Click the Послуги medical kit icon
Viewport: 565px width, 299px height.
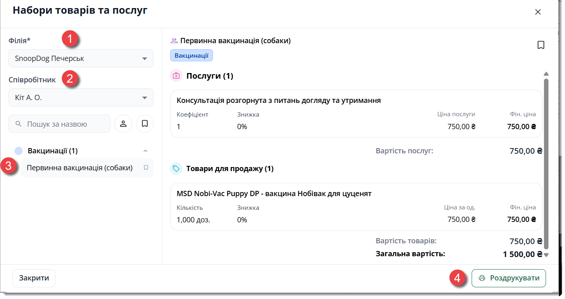click(176, 75)
